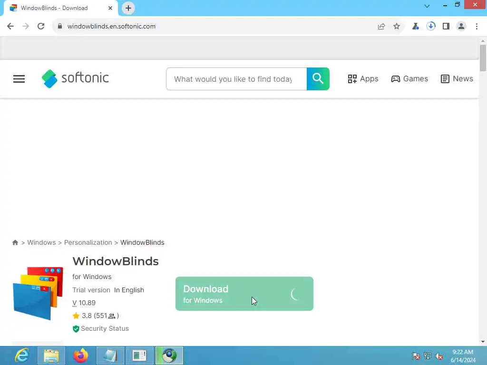Open Chrome profile avatar

pyautogui.click(x=461, y=27)
